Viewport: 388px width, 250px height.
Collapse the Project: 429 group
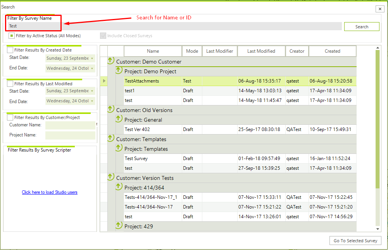click(x=119, y=225)
